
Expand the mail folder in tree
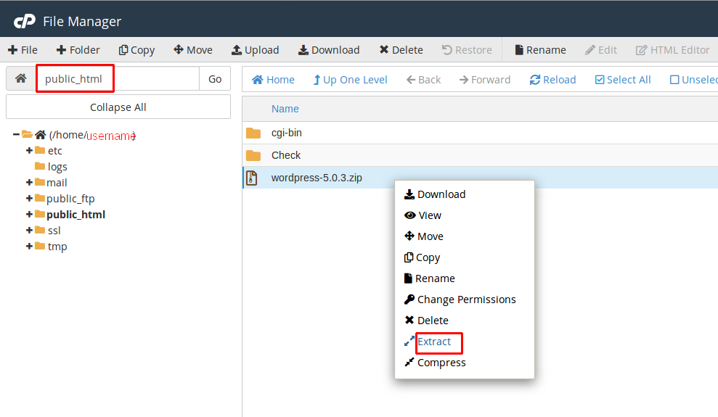pyautogui.click(x=29, y=183)
